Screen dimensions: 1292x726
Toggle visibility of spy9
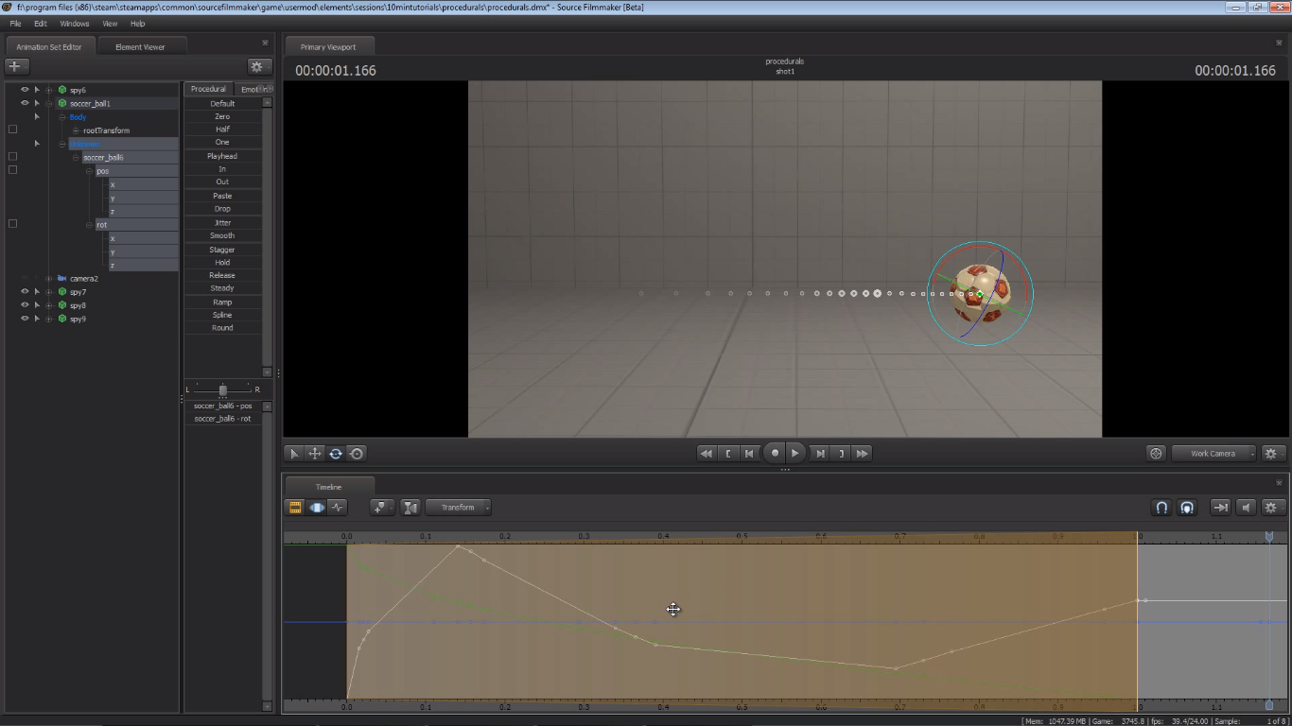[25, 319]
